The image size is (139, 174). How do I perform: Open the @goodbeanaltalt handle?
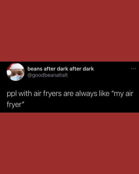click(48, 75)
